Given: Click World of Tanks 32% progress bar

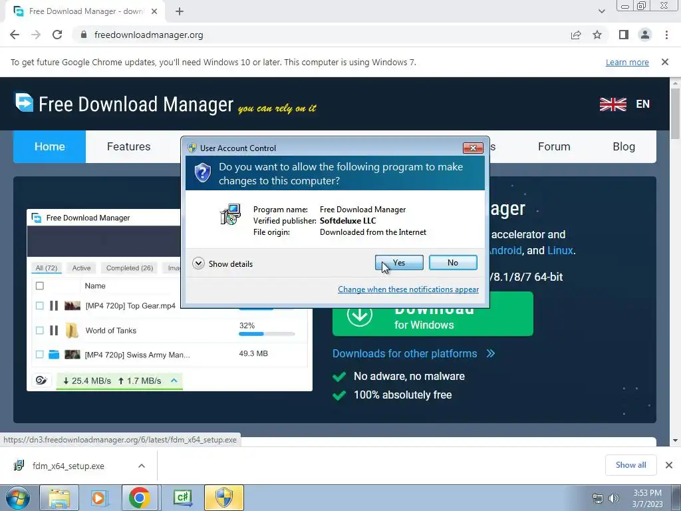Looking at the screenshot, I should click(x=267, y=334).
